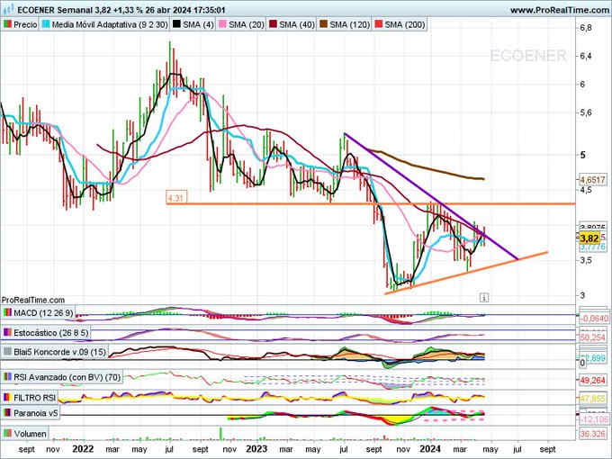The width and height of the screenshot is (612, 459).
Task: Click the FILTRO RSI value 47,855
Action: coord(592,400)
